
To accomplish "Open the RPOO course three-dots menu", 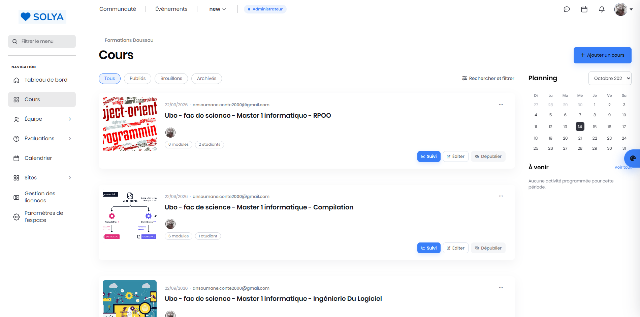I will [x=501, y=105].
